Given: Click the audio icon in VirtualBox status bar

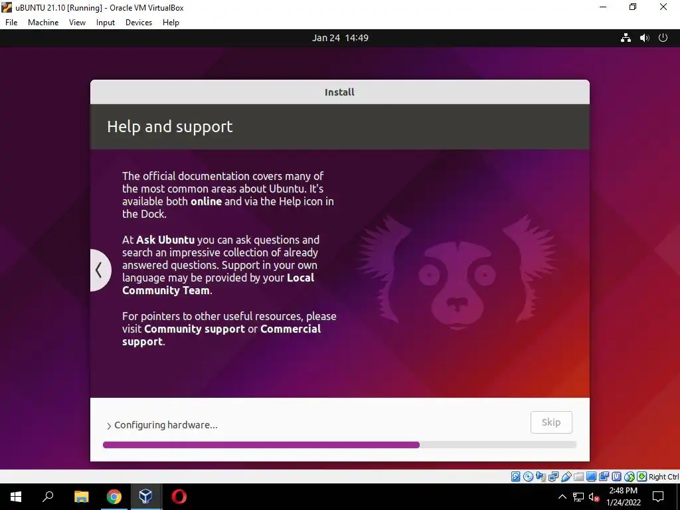Looking at the screenshot, I should coord(541,477).
